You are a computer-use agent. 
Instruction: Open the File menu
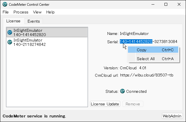coord(5,12)
